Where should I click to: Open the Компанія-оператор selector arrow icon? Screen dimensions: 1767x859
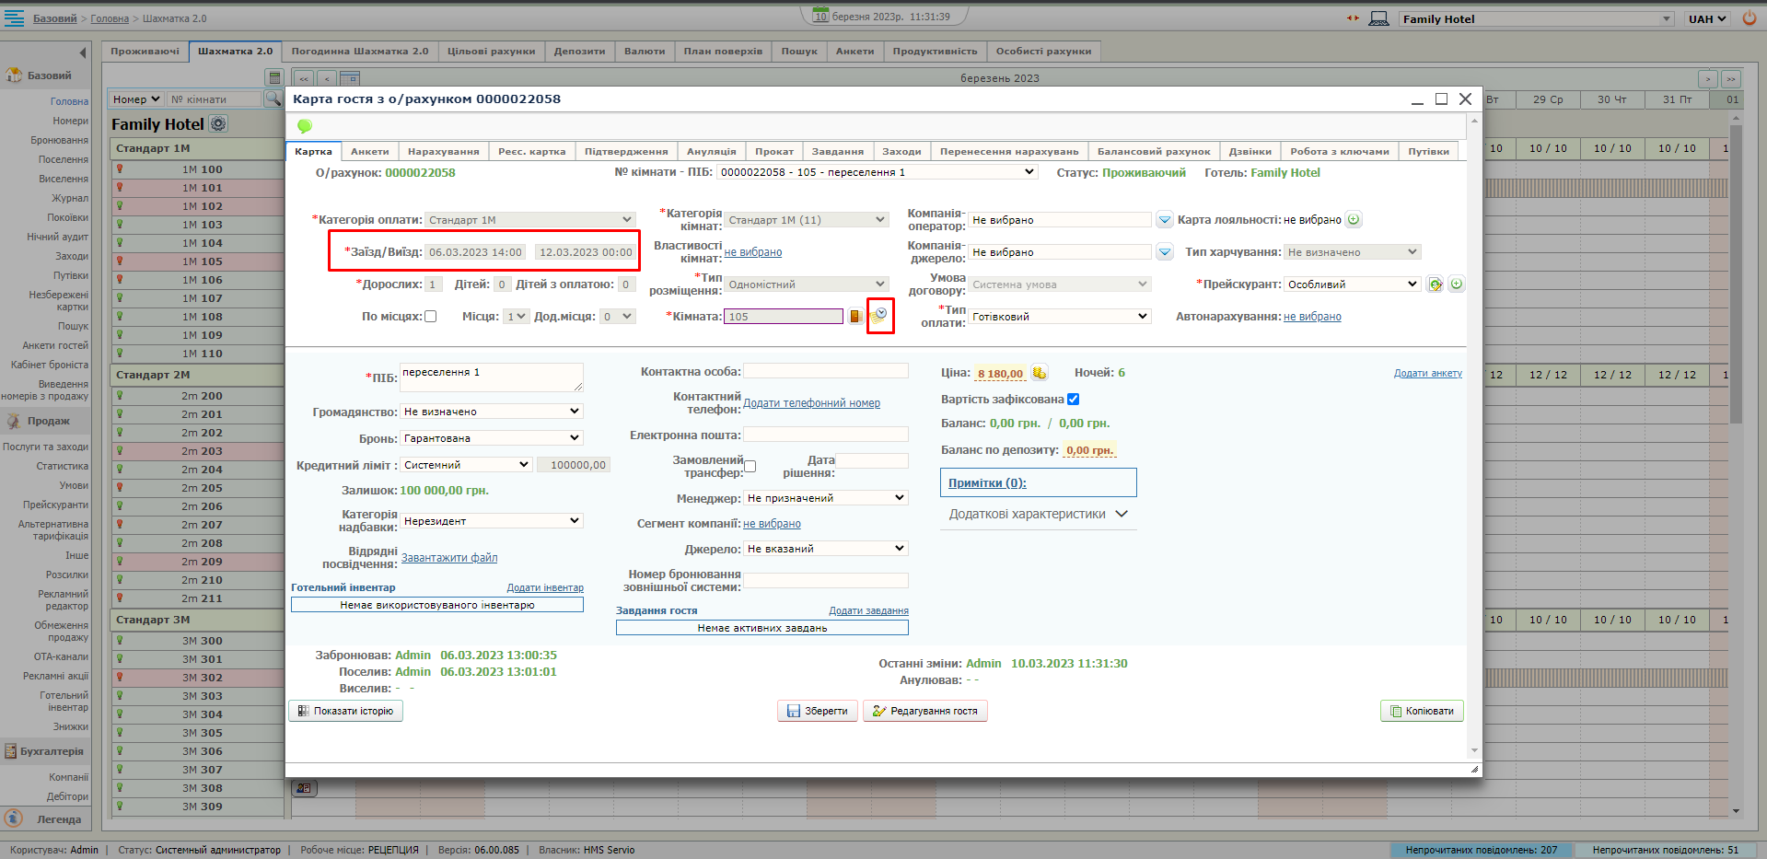[x=1165, y=220]
